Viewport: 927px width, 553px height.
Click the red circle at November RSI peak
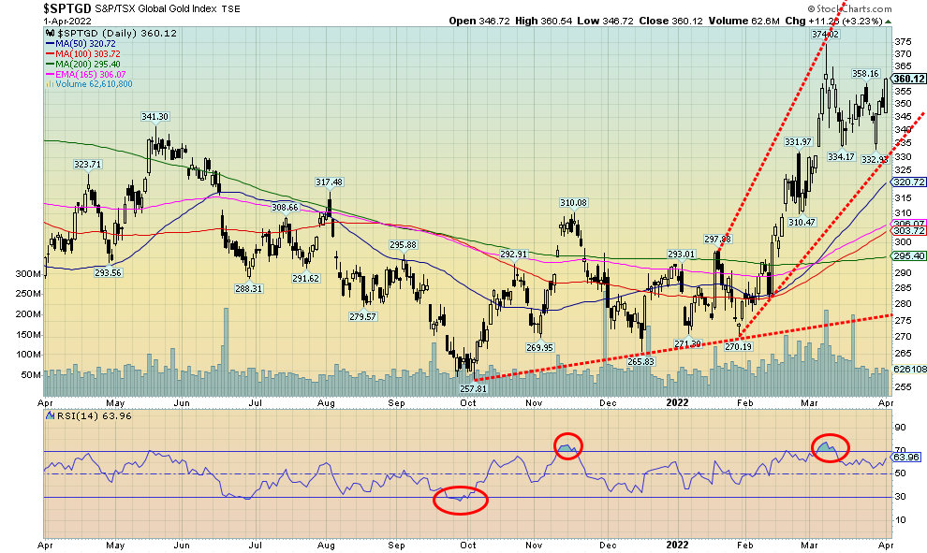pyautogui.click(x=566, y=446)
